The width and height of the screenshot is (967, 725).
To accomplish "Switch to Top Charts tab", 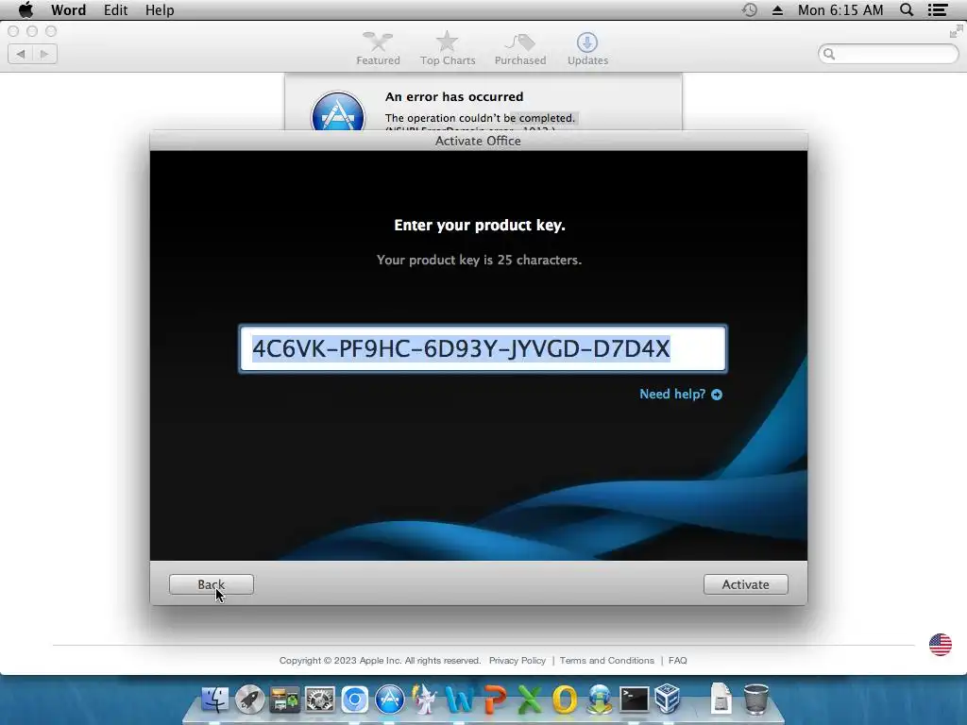I will [x=448, y=48].
